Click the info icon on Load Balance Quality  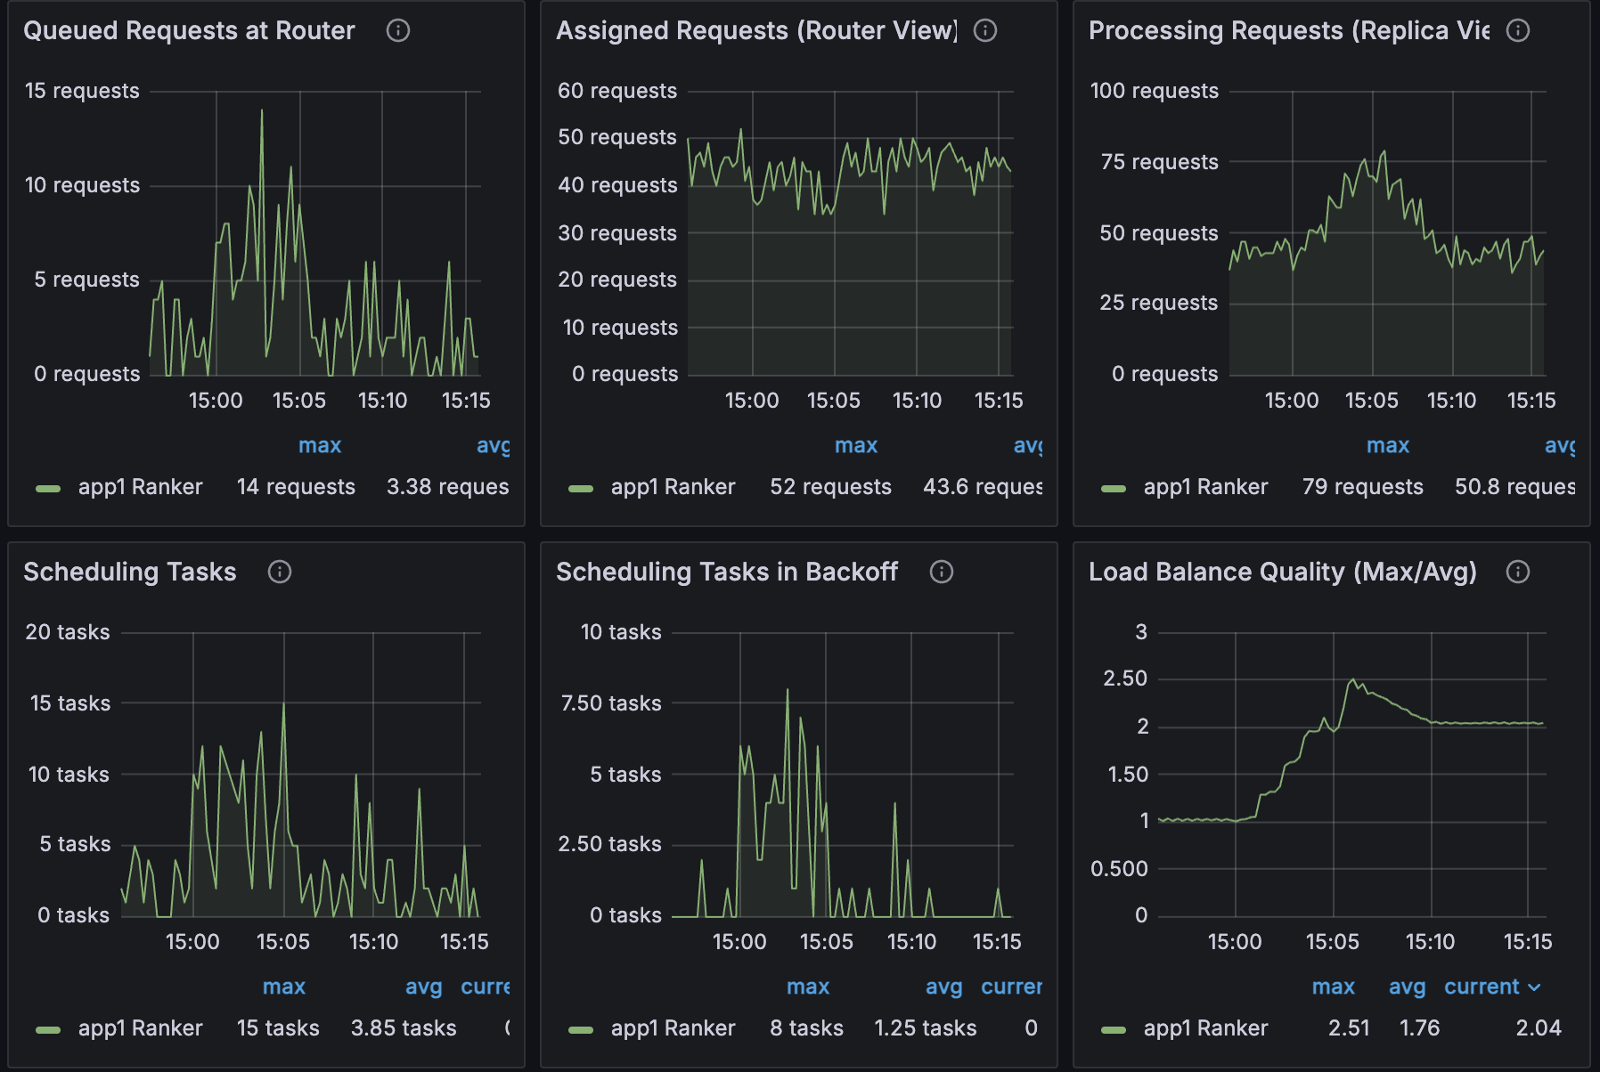click(1517, 572)
